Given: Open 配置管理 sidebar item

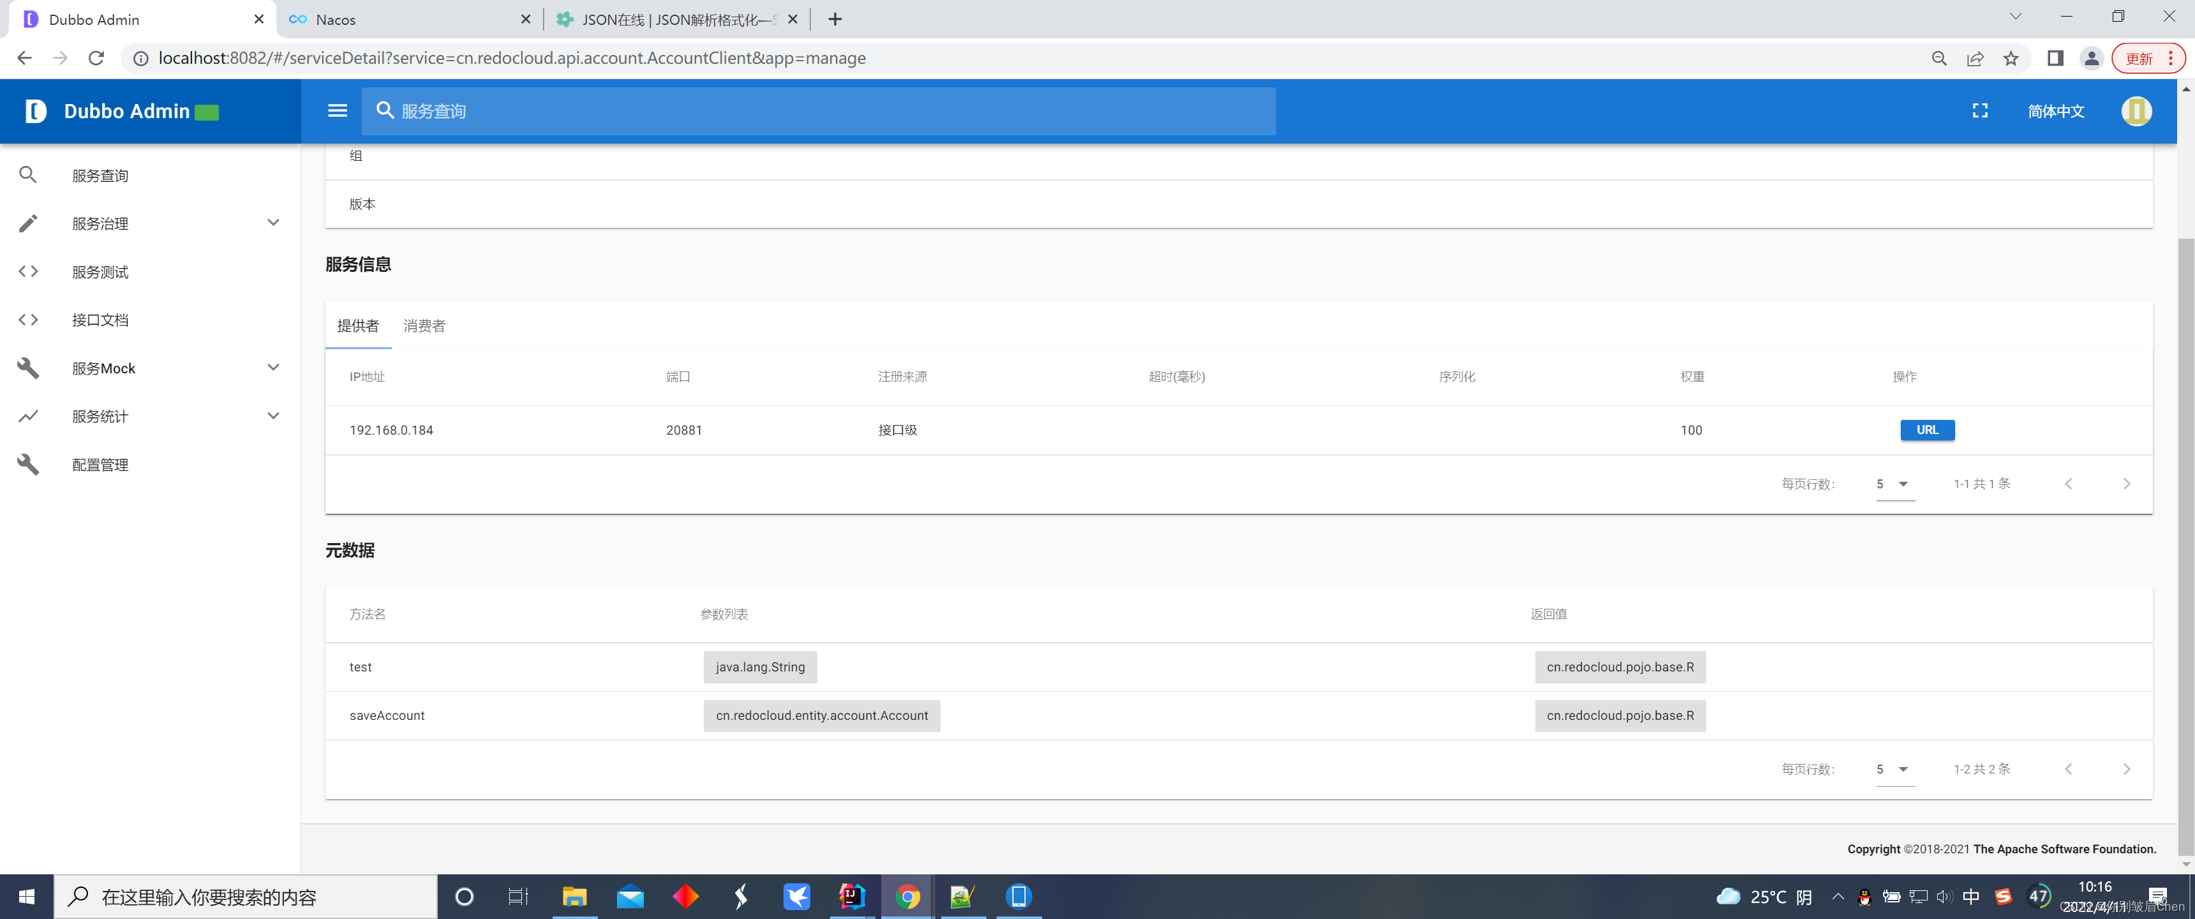Looking at the screenshot, I should tap(100, 465).
